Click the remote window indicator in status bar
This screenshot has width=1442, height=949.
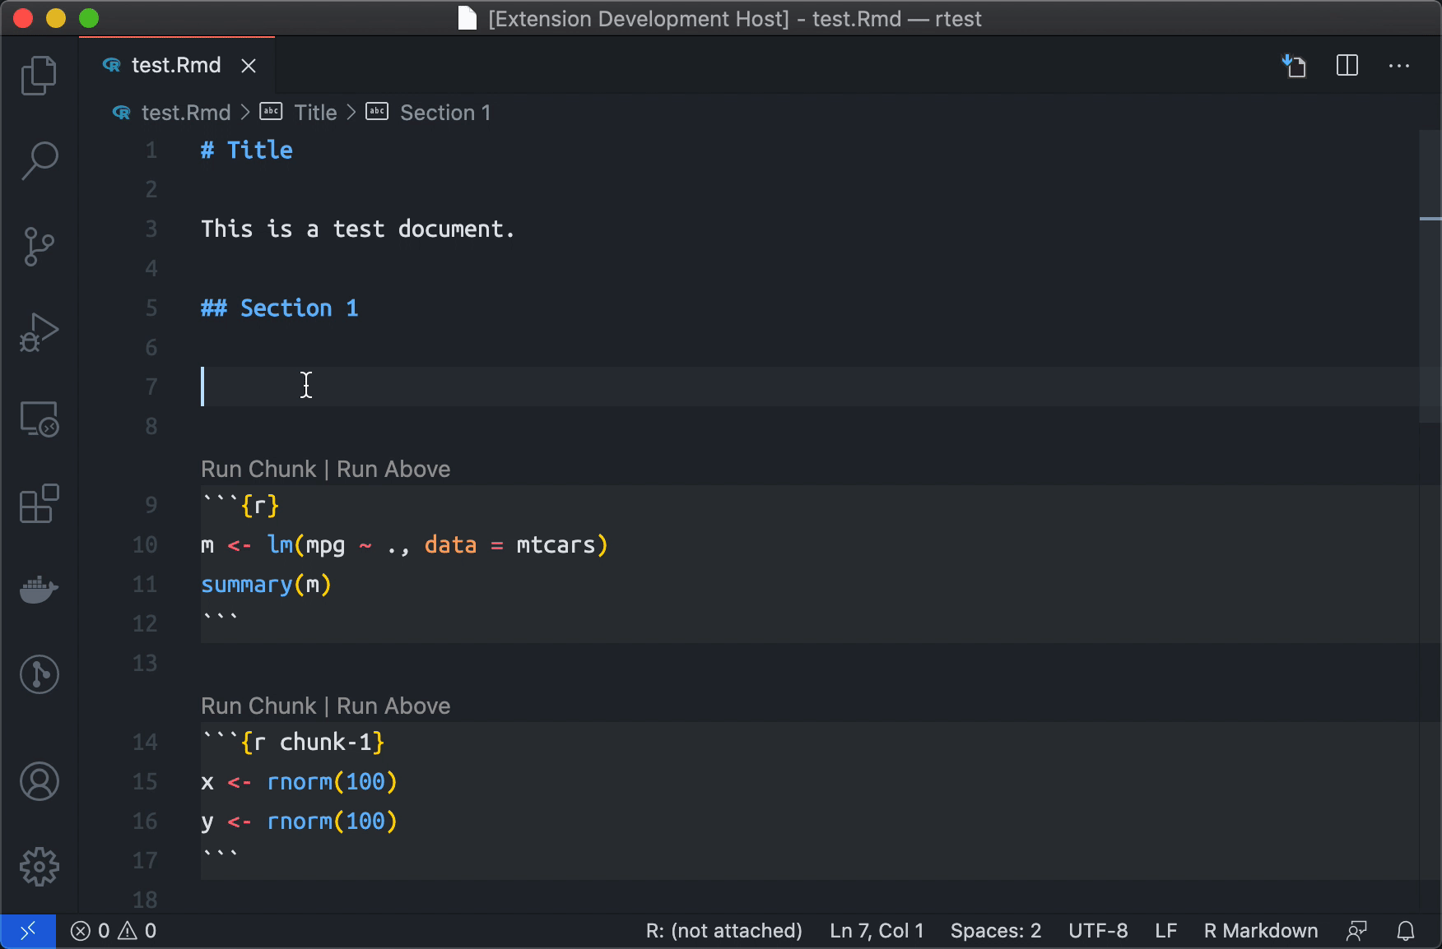click(28, 931)
